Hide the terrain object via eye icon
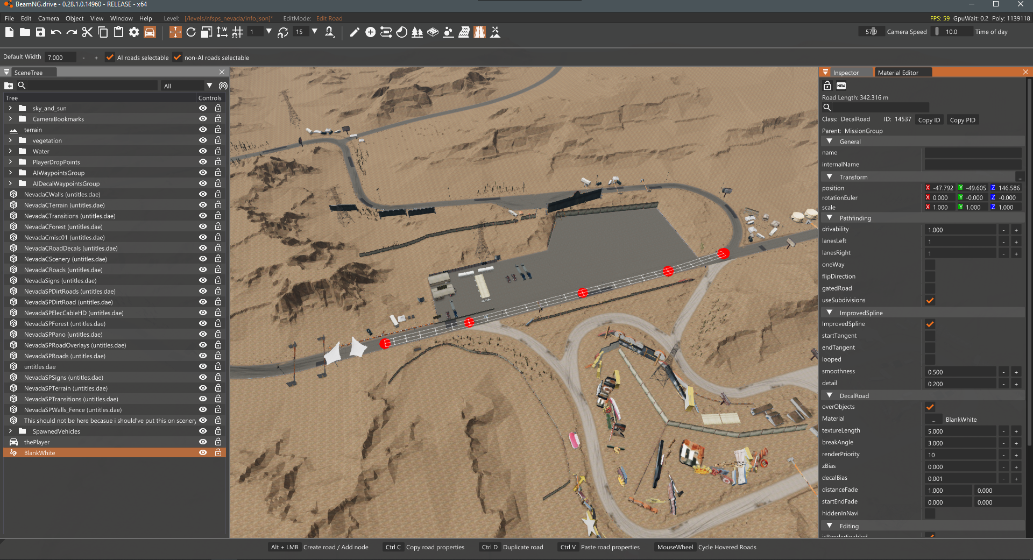 203,130
